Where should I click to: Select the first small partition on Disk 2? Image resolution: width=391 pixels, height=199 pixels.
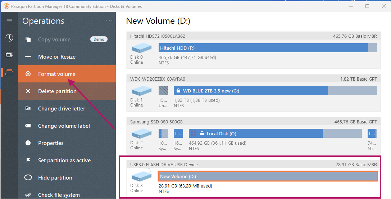pyautogui.click(x=163, y=134)
